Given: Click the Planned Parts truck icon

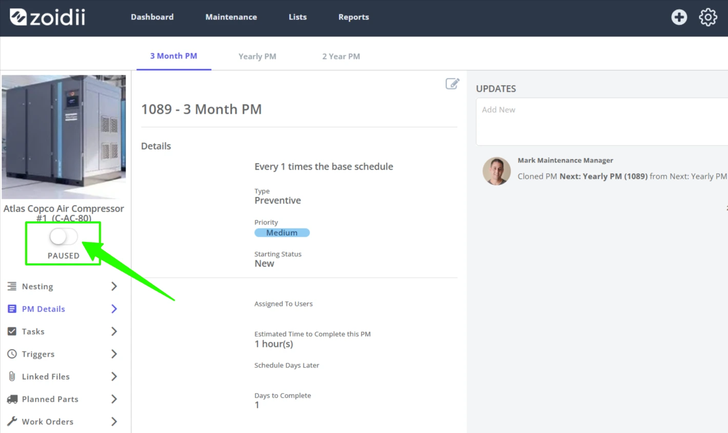Looking at the screenshot, I should (12, 399).
